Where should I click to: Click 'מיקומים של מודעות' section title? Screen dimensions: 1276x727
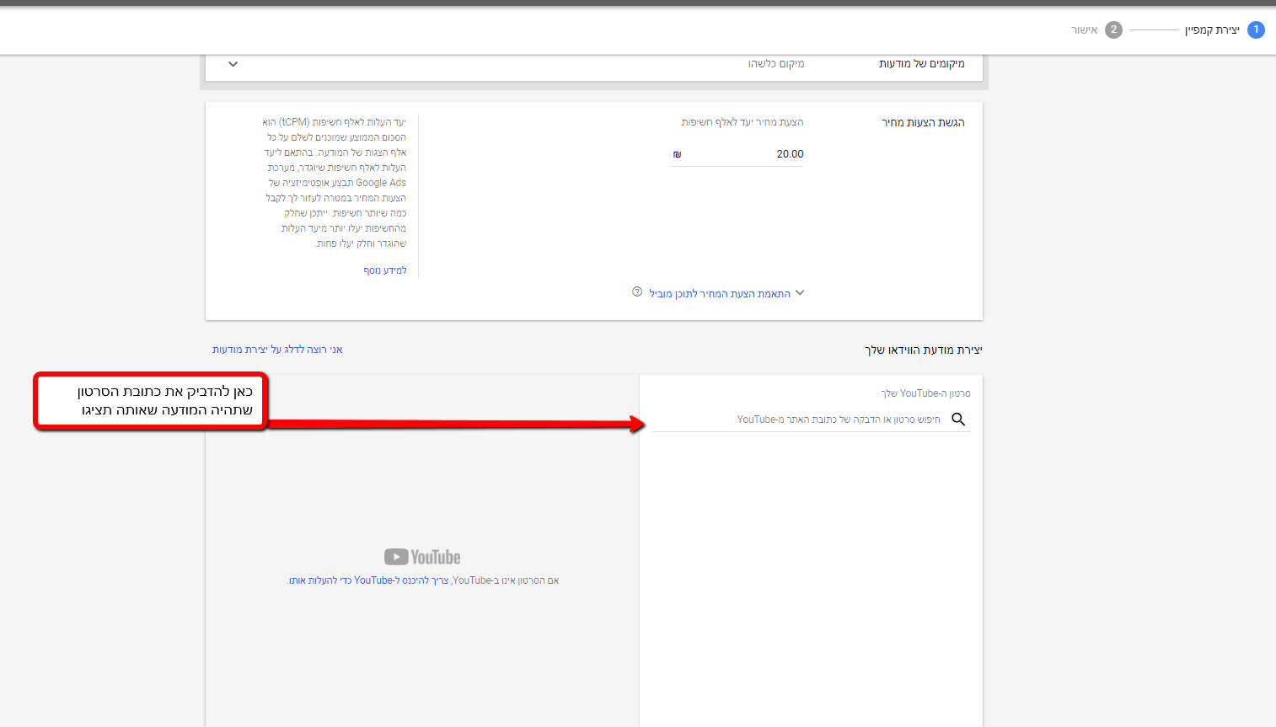click(922, 64)
